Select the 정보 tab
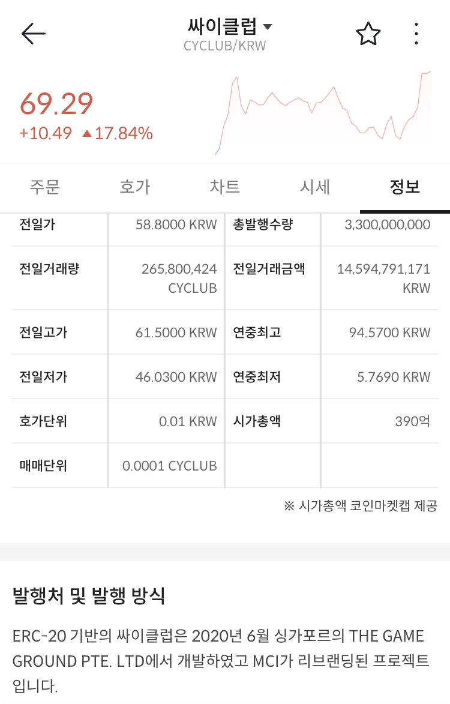450x704 pixels. (x=405, y=187)
